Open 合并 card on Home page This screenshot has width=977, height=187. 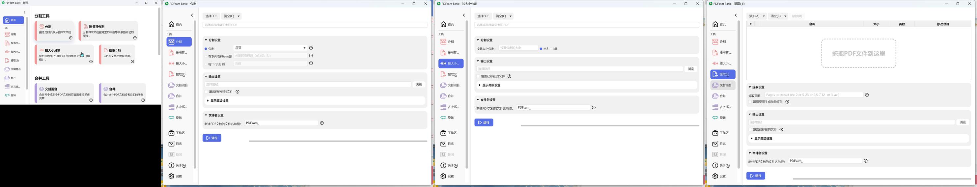coord(123,93)
